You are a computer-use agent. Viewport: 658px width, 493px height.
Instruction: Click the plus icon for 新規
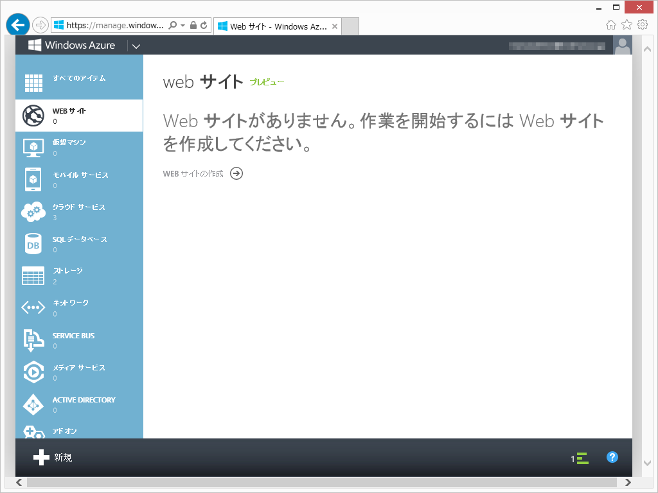41,457
